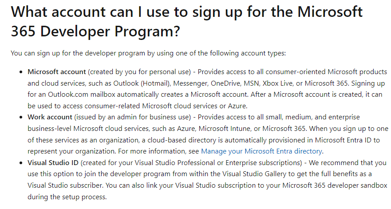
Task: Click the phrase during the setup process
Action: 67,197
